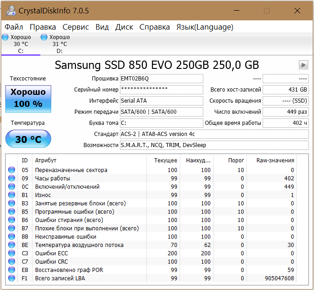
Task: Click status icon for Восстановлено граф POR row
Action: pos(12,270)
